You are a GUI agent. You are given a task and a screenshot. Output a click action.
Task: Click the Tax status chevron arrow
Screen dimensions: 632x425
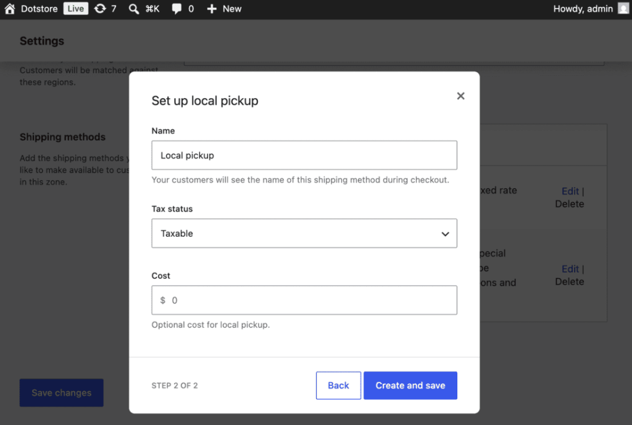tap(445, 234)
